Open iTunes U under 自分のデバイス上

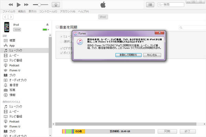(x=24, y=126)
